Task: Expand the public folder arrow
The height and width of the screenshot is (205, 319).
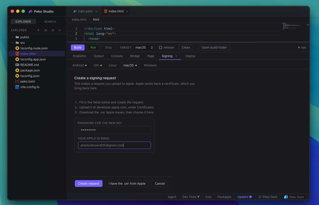Action: 12,37
